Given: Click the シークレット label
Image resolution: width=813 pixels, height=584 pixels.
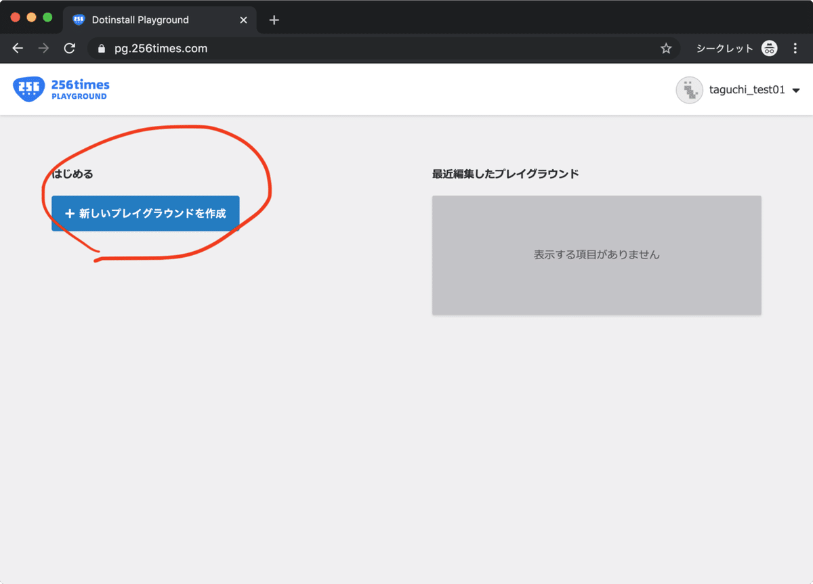Looking at the screenshot, I should point(722,48).
